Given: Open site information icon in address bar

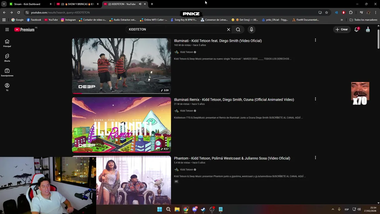Looking at the screenshot, I should (27, 12).
